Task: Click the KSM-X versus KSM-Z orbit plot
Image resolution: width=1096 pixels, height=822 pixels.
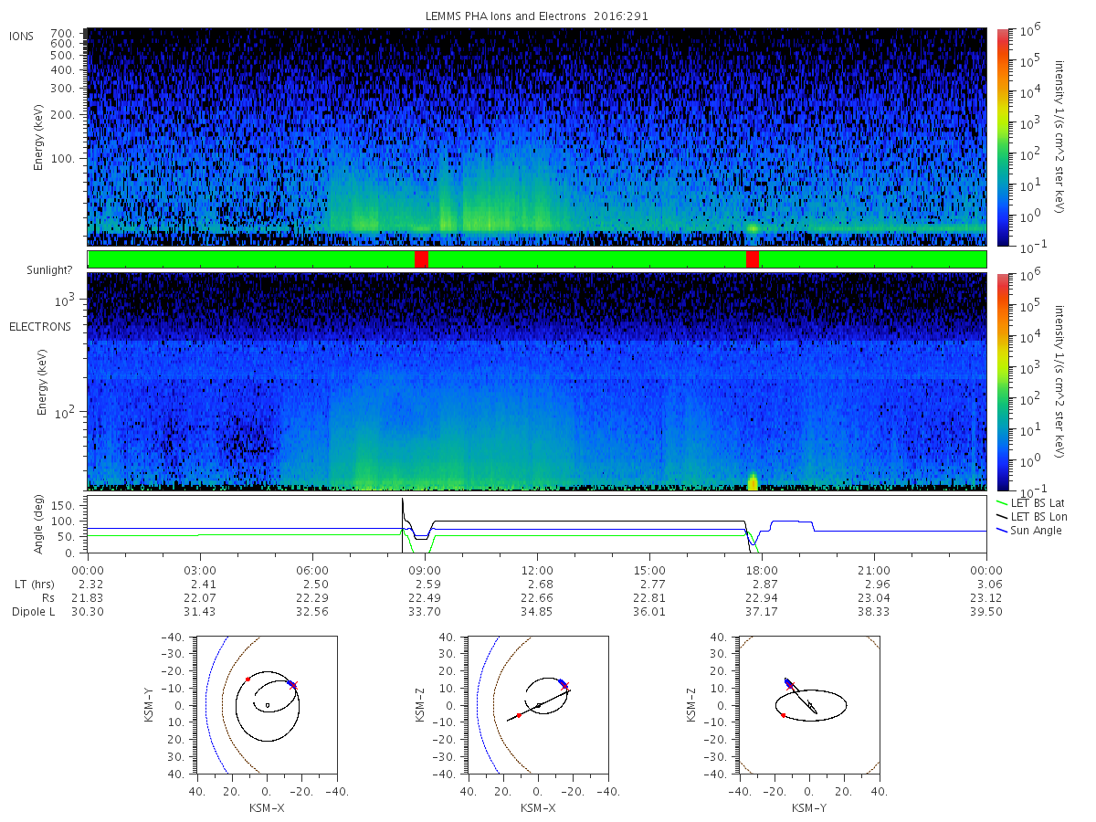Action: [537, 705]
